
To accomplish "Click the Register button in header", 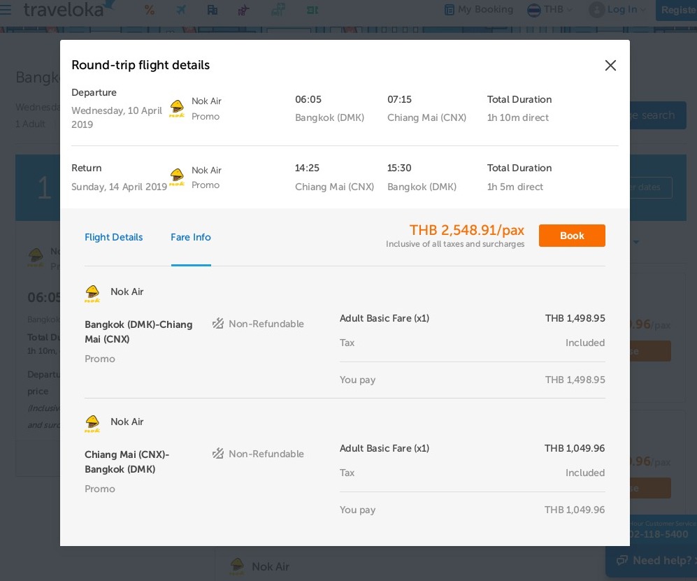I will 676,10.
